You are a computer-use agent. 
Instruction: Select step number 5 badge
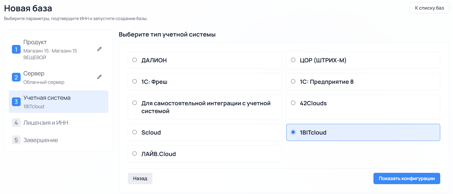(16, 140)
